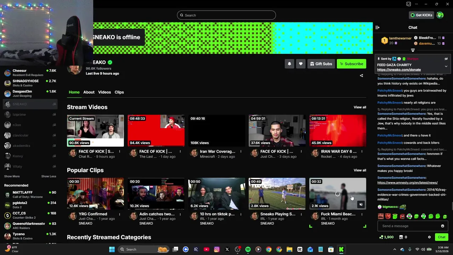Screen dimensions: 453x255
Task: Click the share icon below Subscribe
Action: pyautogui.click(x=361, y=75)
